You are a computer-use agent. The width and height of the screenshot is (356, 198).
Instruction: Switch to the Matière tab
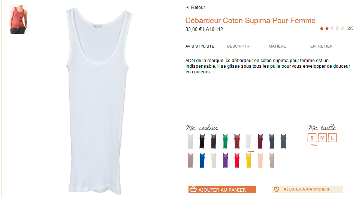[x=277, y=46]
